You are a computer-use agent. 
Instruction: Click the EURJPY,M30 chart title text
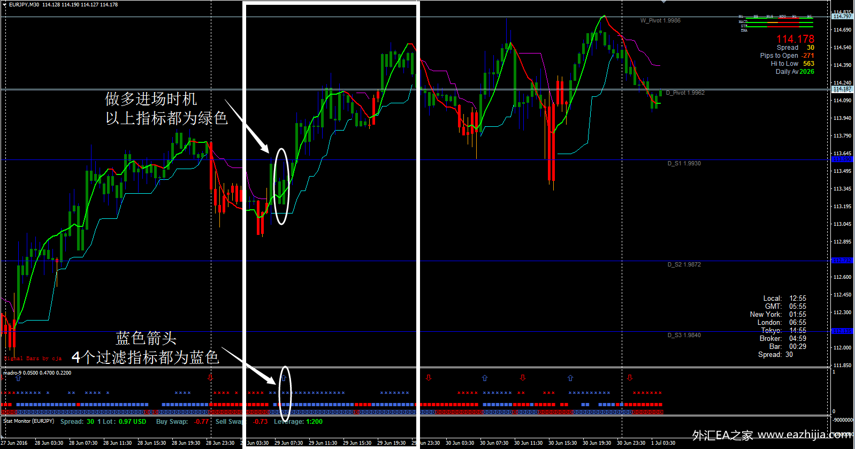(24, 4)
